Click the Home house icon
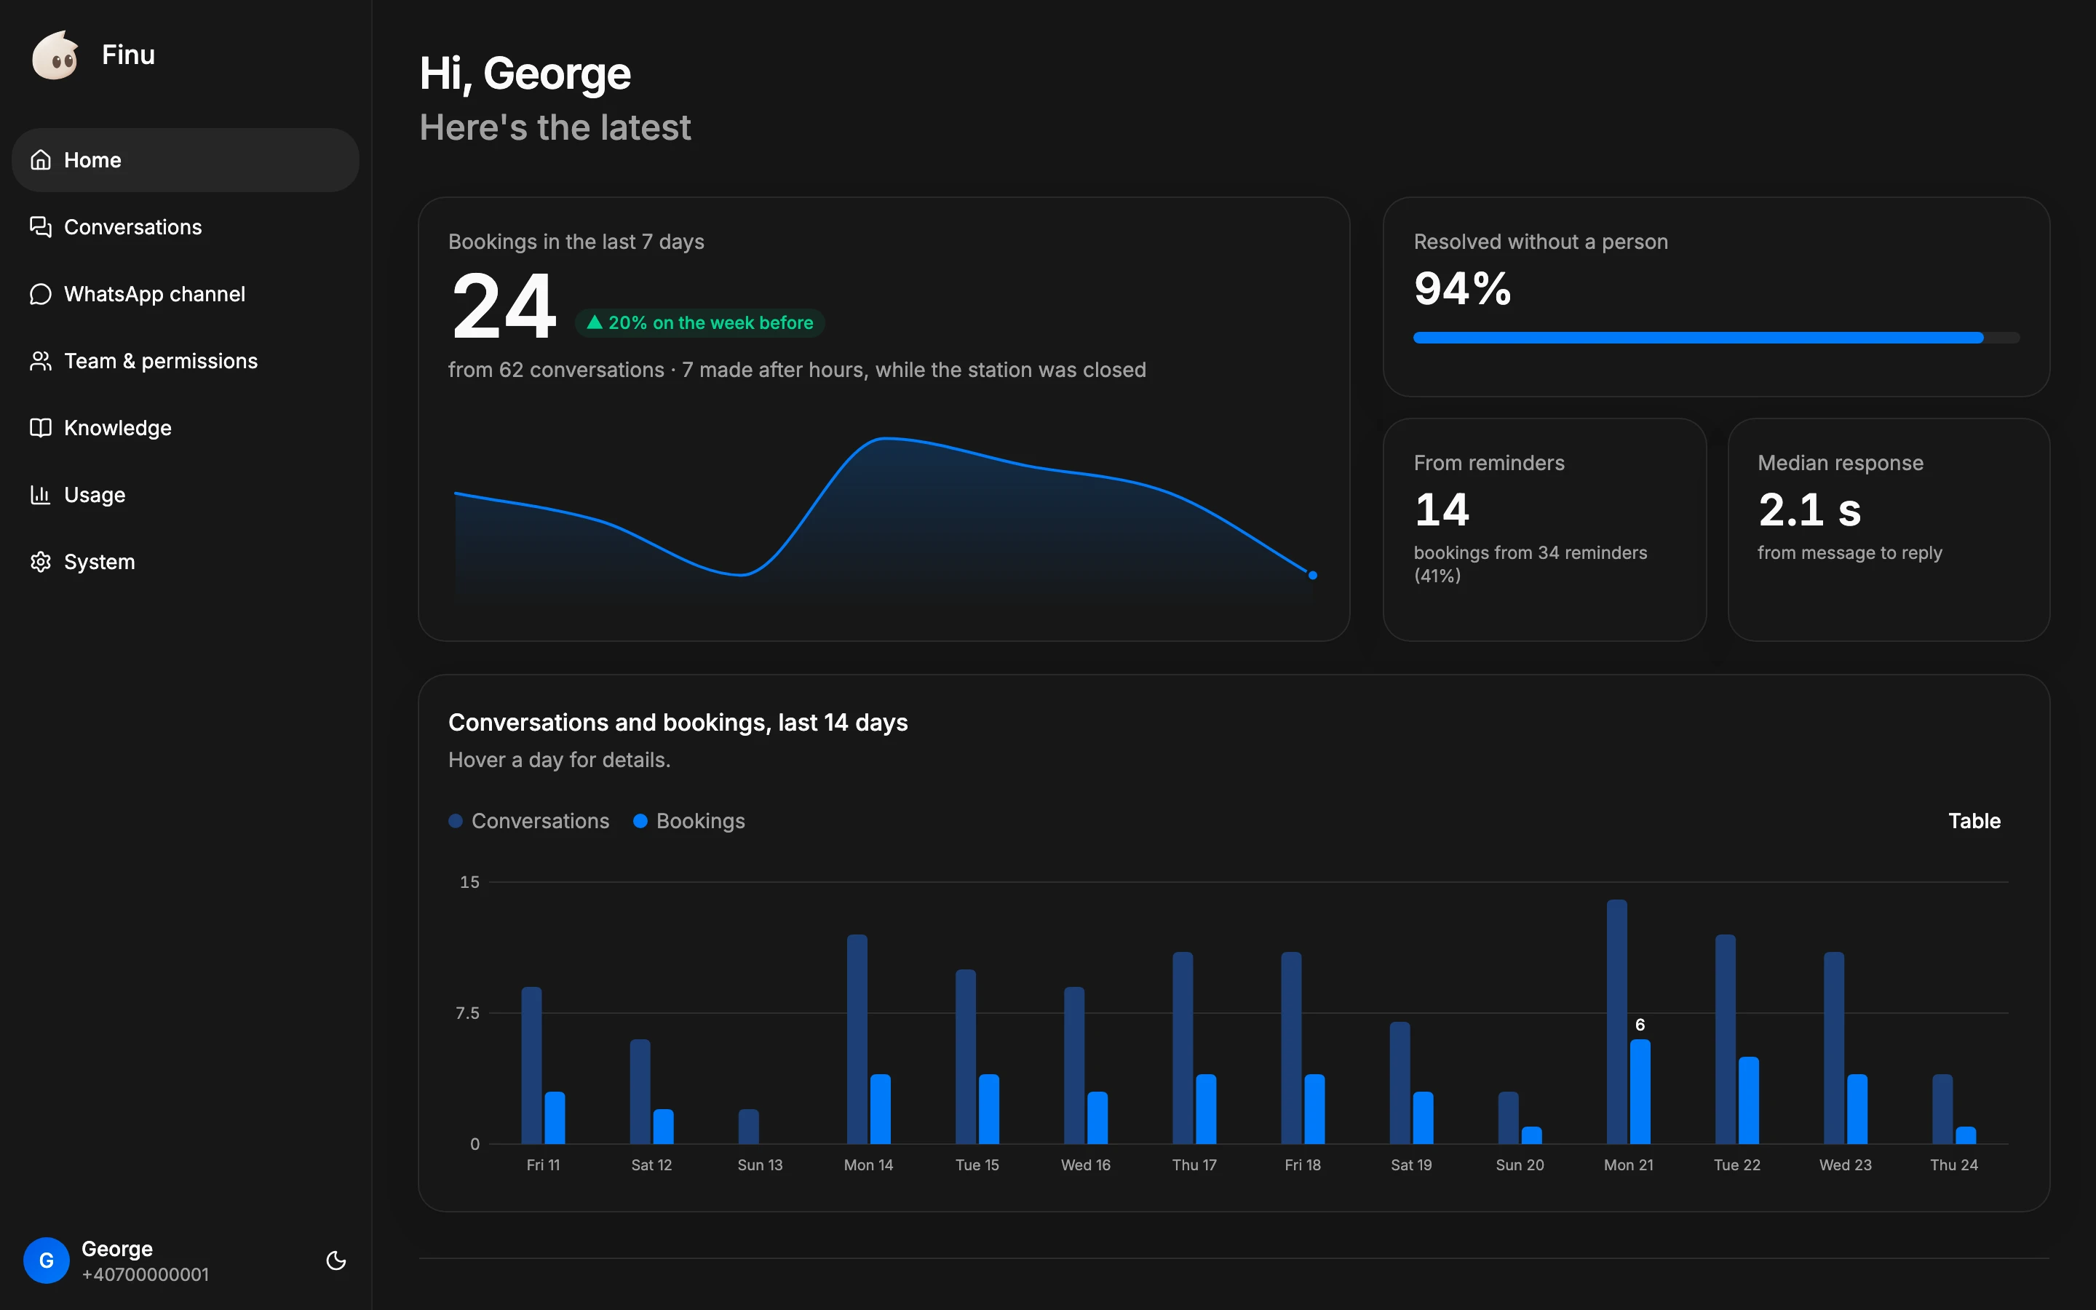Viewport: 2096px width, 1310px height. pos(41,160)
